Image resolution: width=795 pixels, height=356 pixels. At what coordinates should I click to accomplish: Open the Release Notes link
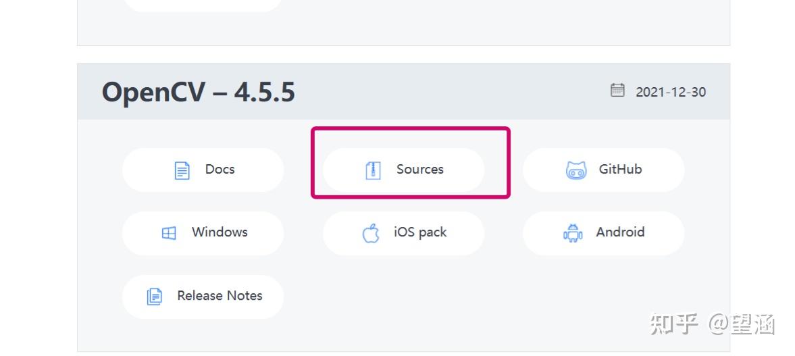220,296
